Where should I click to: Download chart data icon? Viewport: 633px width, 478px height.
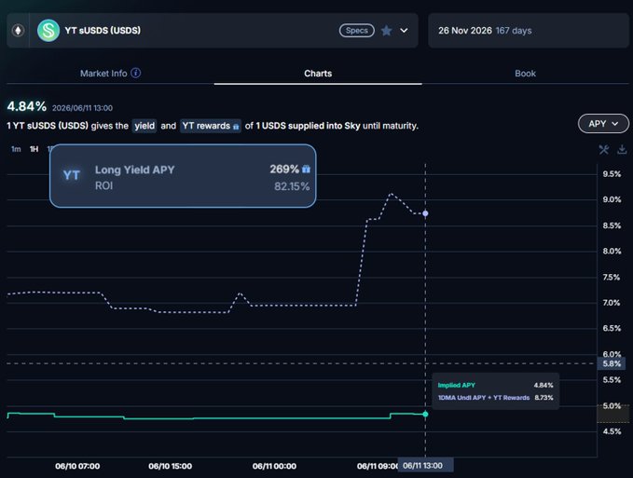point(622,150)
